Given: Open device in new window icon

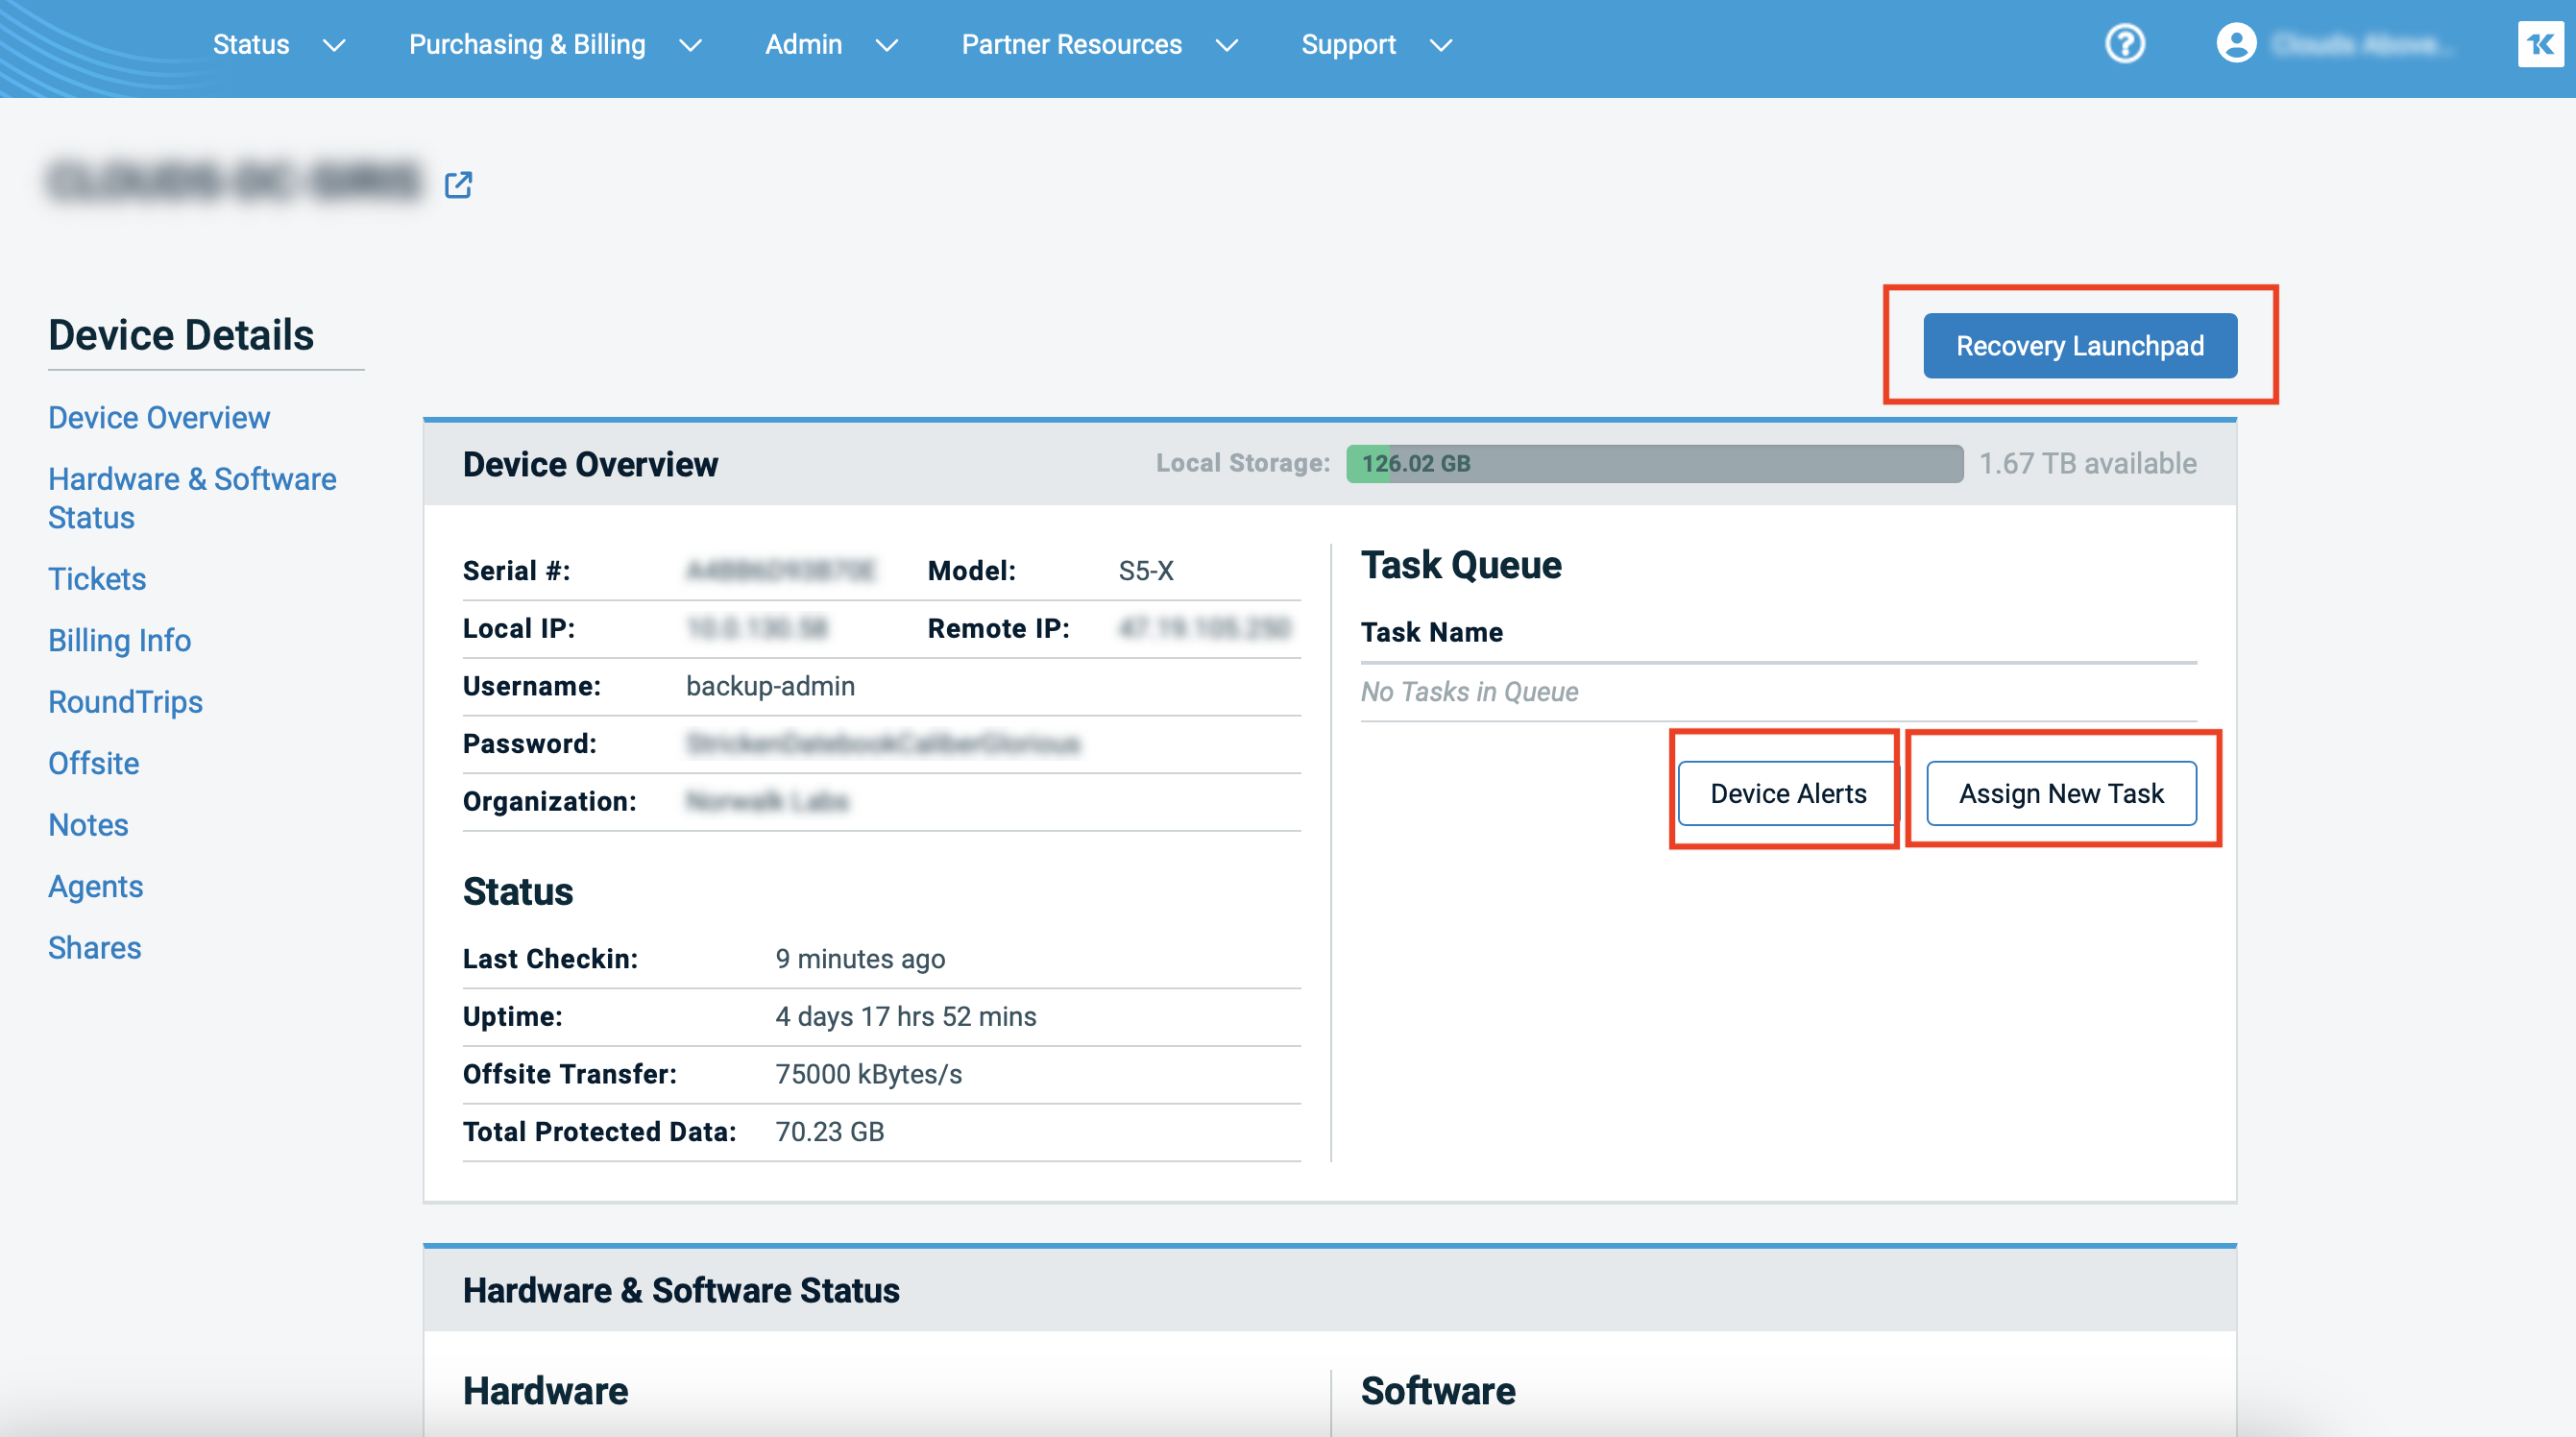Looking at the screenshot, I should 458,184.
